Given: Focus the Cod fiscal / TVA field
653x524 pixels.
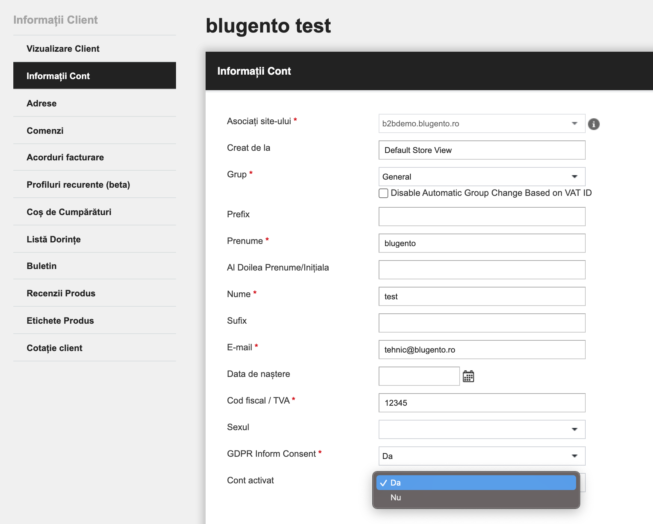Looking at the screenshot, I should (482, 403).
